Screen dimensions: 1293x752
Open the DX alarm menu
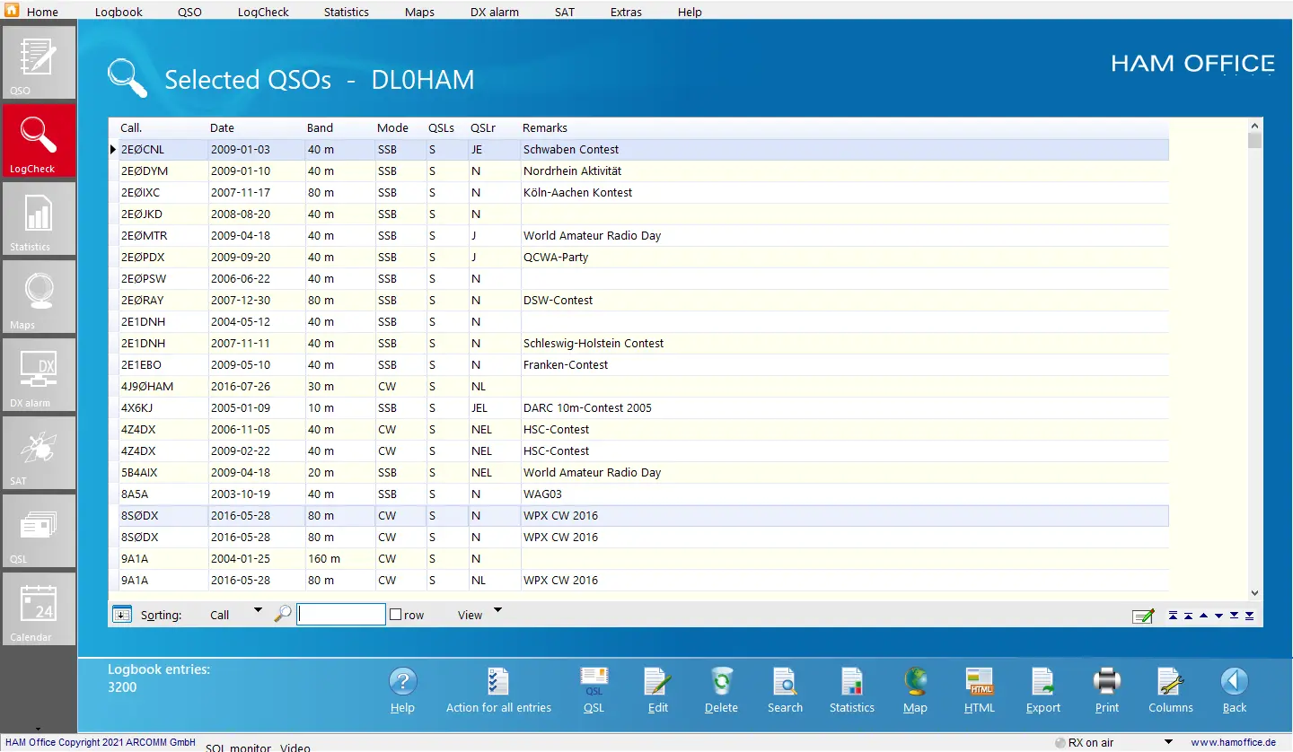pos(495,13)
